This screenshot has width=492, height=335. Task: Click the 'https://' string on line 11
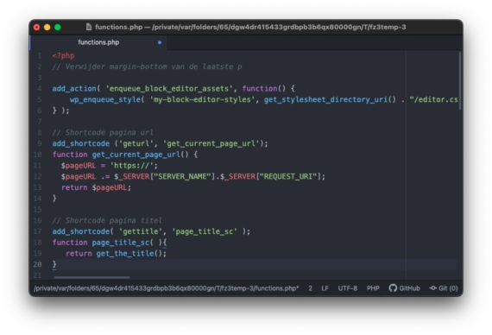point(132,166)
